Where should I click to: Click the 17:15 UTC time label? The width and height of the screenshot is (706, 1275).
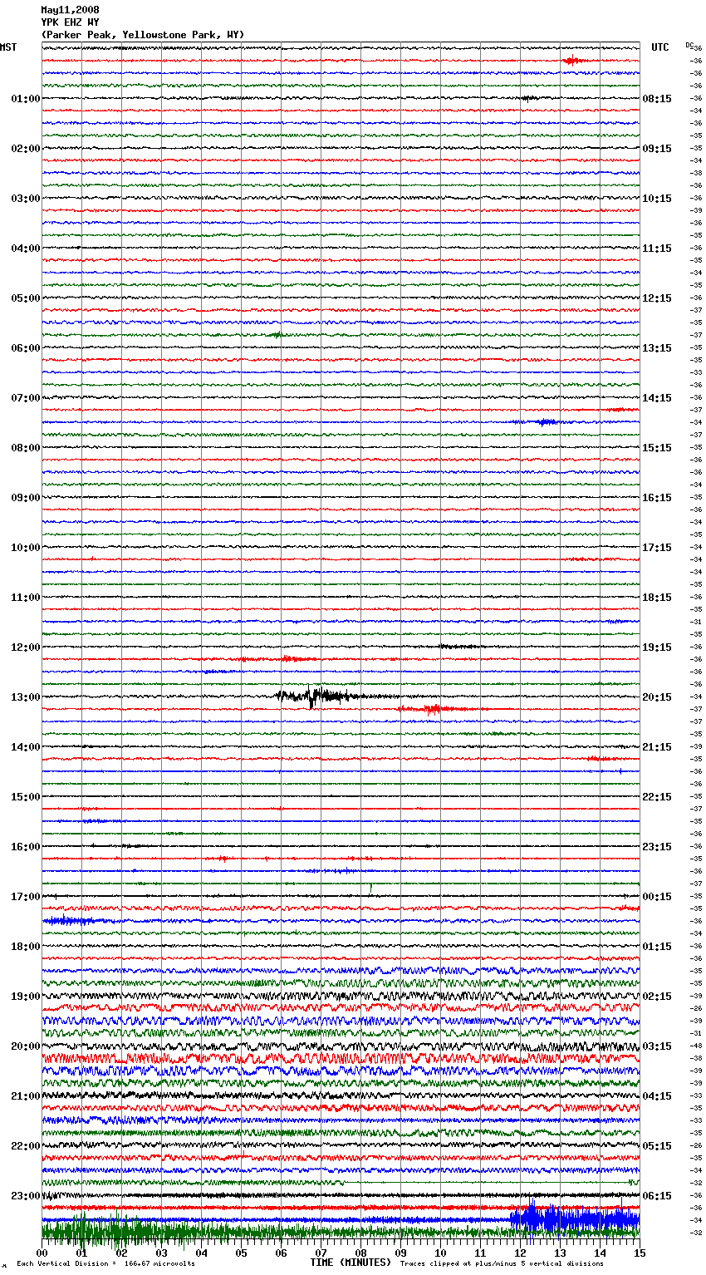tap(657, 548)
